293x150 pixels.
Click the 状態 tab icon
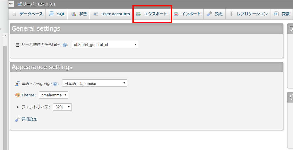tap(74, 14)
